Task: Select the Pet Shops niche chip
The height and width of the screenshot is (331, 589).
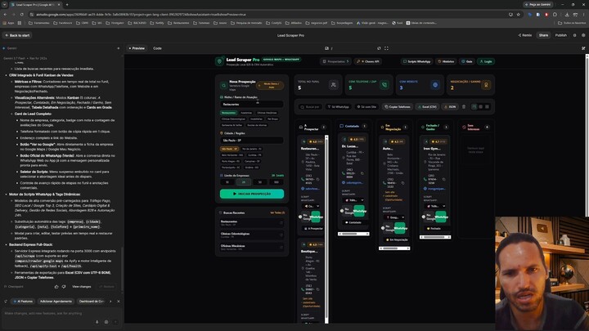Action: (x=272, y=119)
